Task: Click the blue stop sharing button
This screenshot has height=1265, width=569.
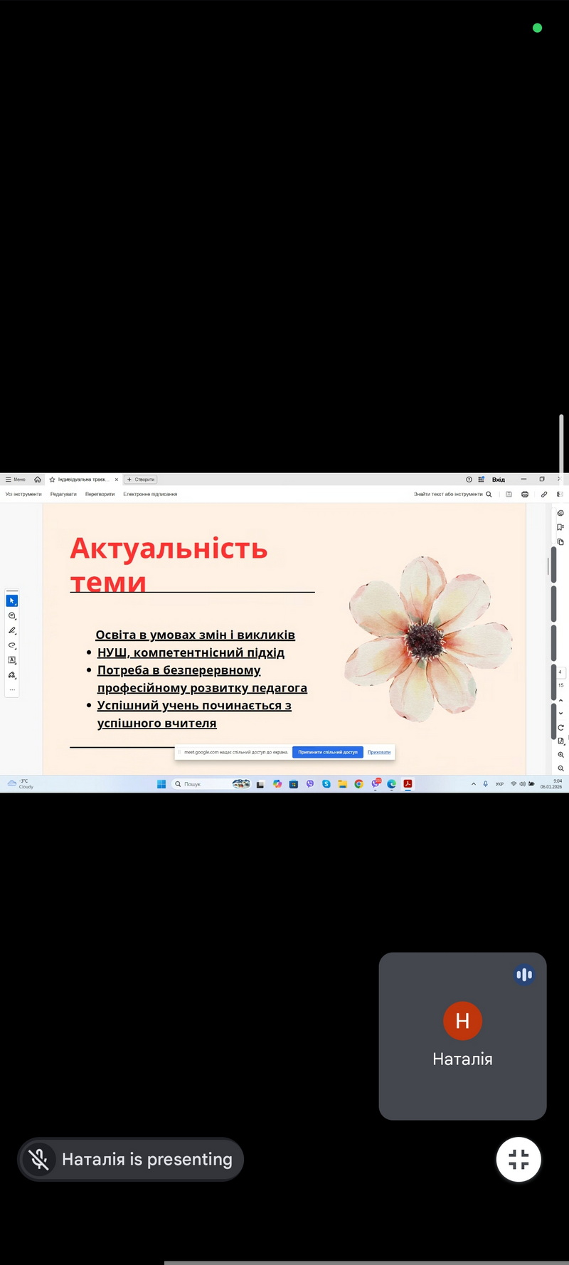Action: (x=328, y=752)
